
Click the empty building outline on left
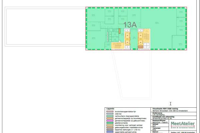(45, 27)
